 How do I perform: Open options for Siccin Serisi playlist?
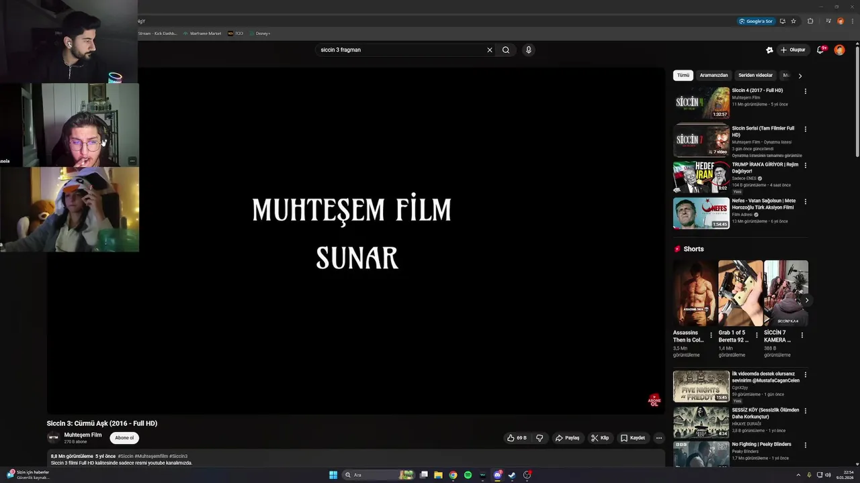coord(806,129)
